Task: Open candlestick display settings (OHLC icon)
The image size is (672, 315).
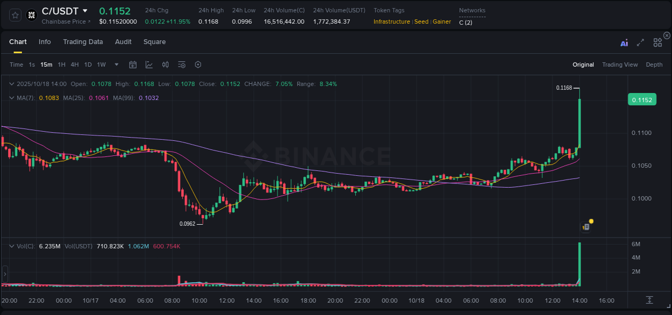Action: tap(165, 65)
